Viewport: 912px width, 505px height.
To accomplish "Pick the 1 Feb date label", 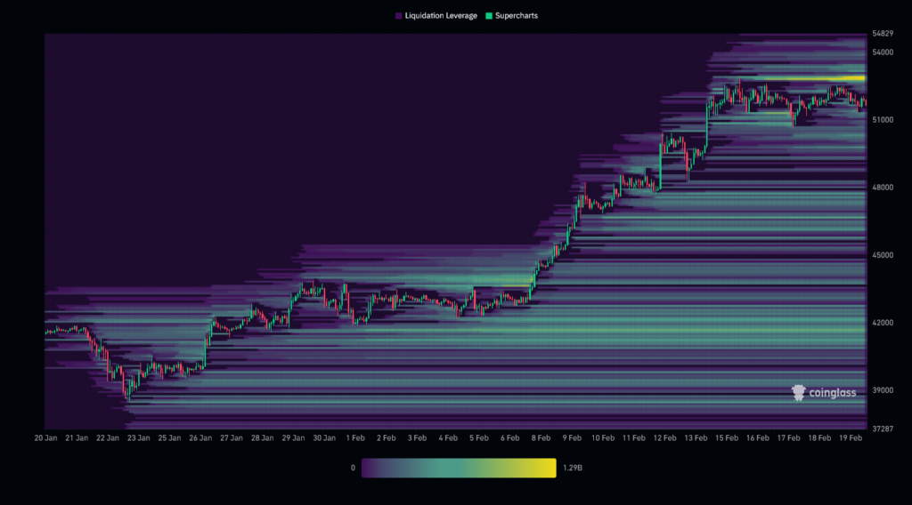I will [x=355, y=437].
